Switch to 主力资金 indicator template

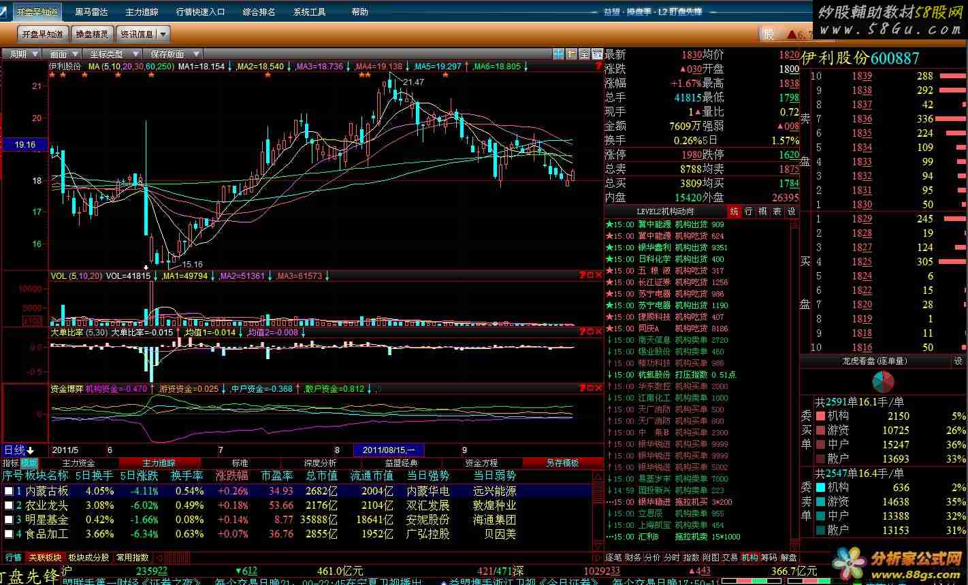[78, 463]
